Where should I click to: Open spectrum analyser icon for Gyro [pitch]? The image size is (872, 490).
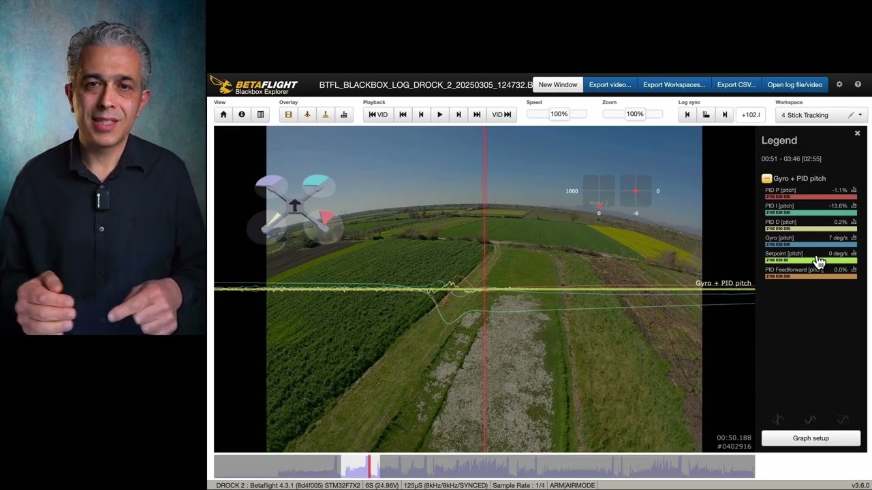pyautogui.click(x=854, y=238)
